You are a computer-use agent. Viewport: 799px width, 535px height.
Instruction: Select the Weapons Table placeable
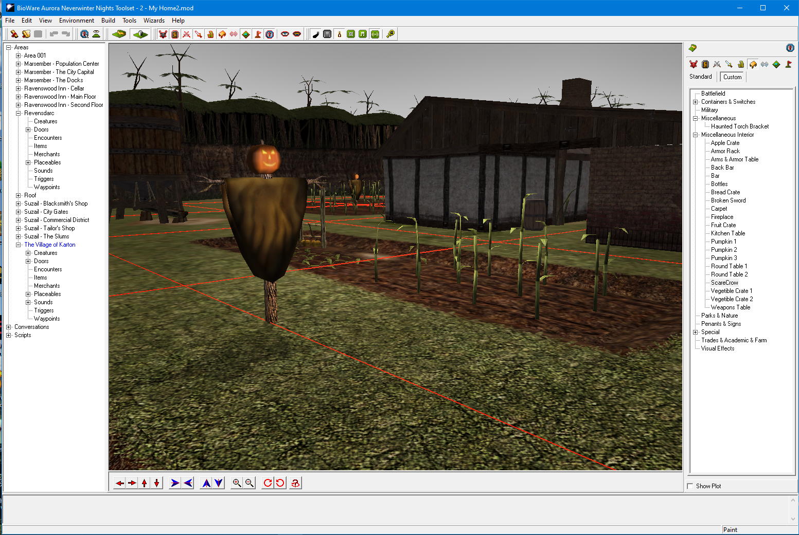tap(731, 307)
